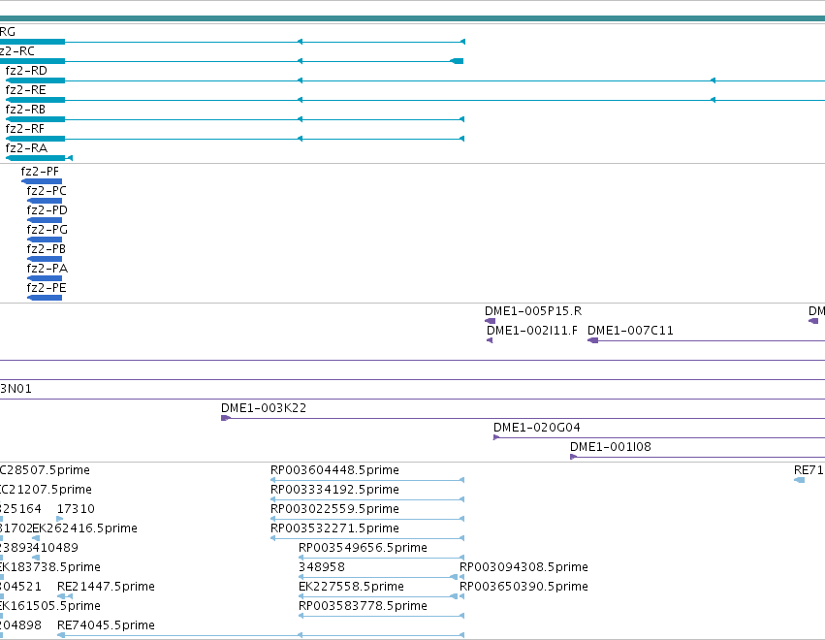Image resolution: width=825 pixels, height=640 pixels.
Task: Click the EK227558.5prime EST label
Action: click(351, 587)
